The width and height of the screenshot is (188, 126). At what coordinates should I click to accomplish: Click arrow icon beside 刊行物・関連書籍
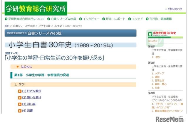tap(147, 19)
